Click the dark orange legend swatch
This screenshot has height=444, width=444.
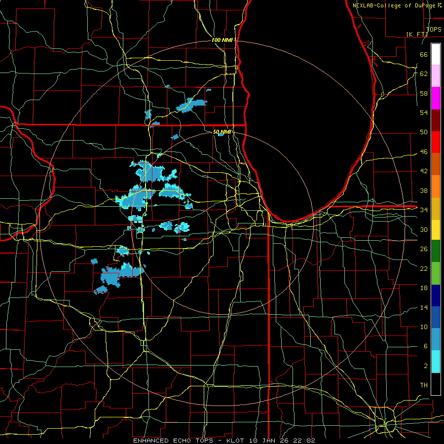436,164
